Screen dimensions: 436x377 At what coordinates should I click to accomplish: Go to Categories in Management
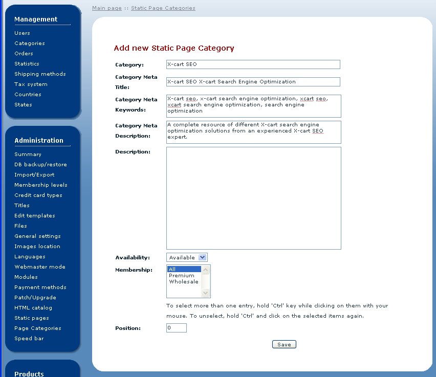pyautogui.click(x=30, y=43)
